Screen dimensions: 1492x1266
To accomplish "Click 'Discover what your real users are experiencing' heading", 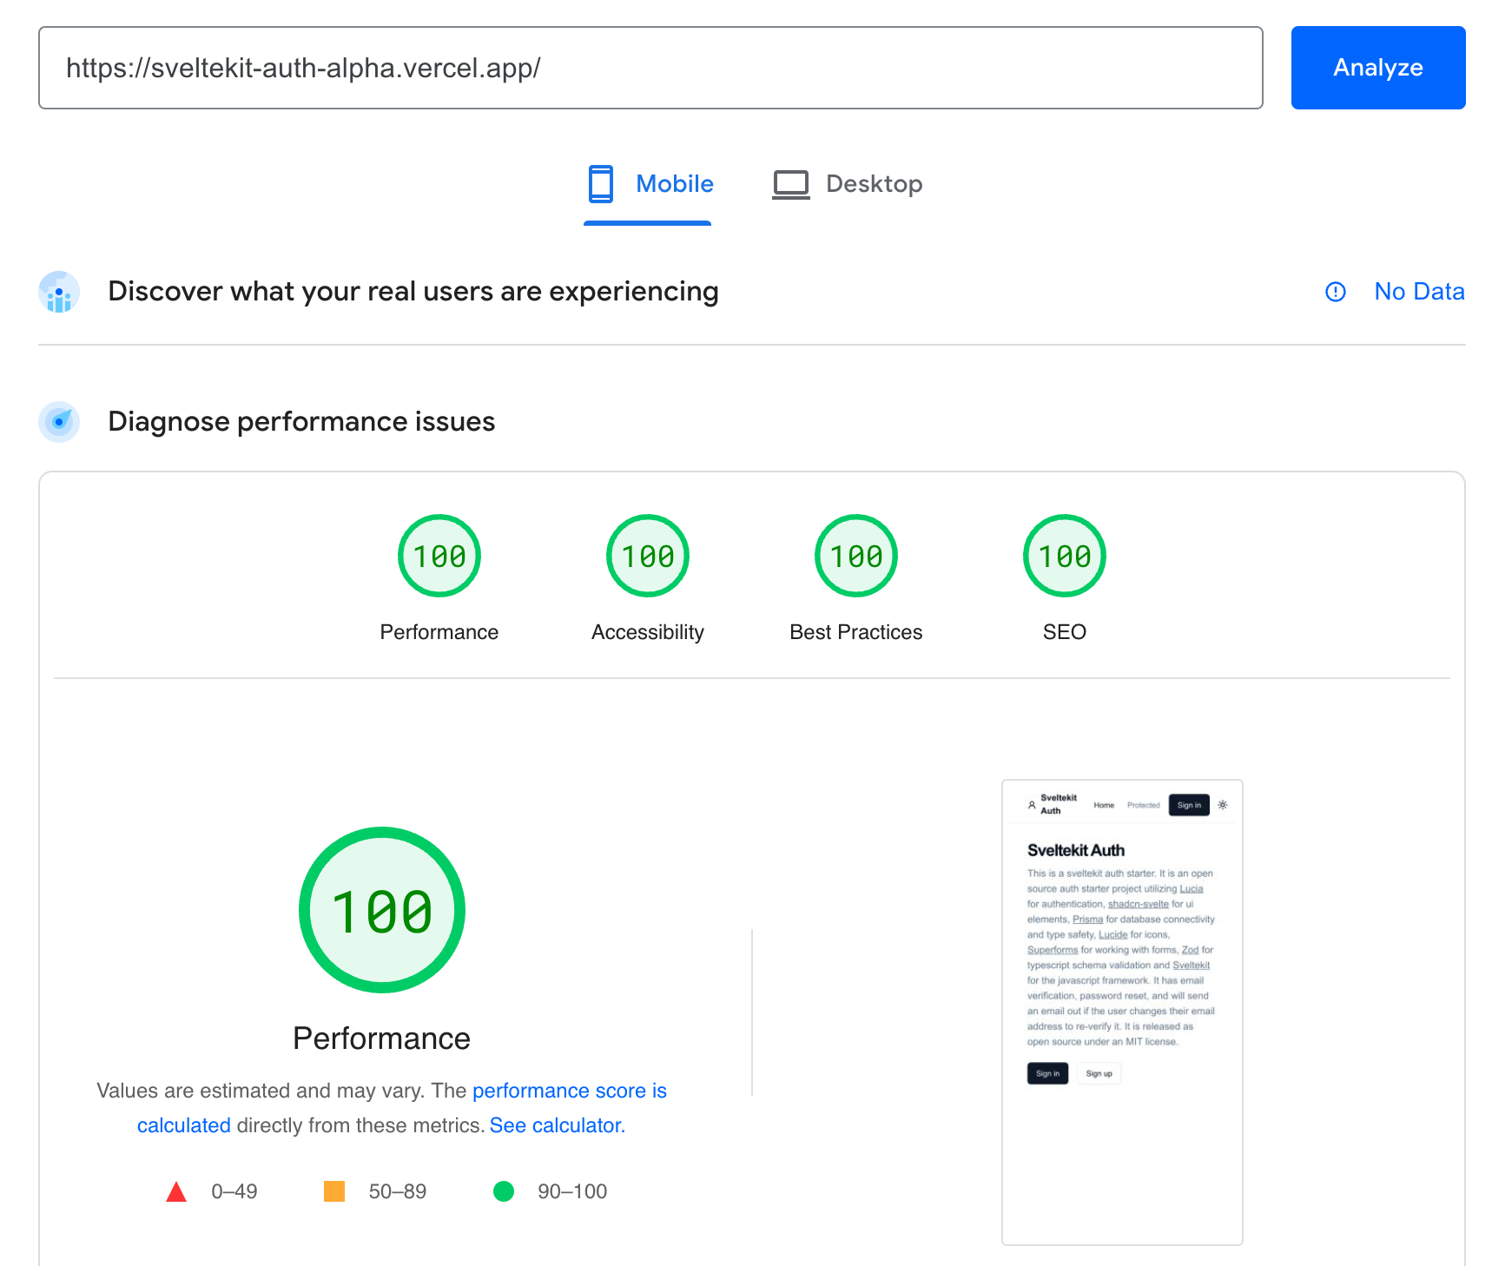I will 413,292.
